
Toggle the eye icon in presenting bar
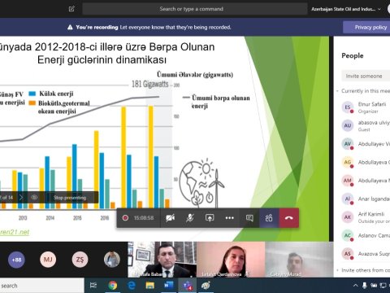point(34,197)
